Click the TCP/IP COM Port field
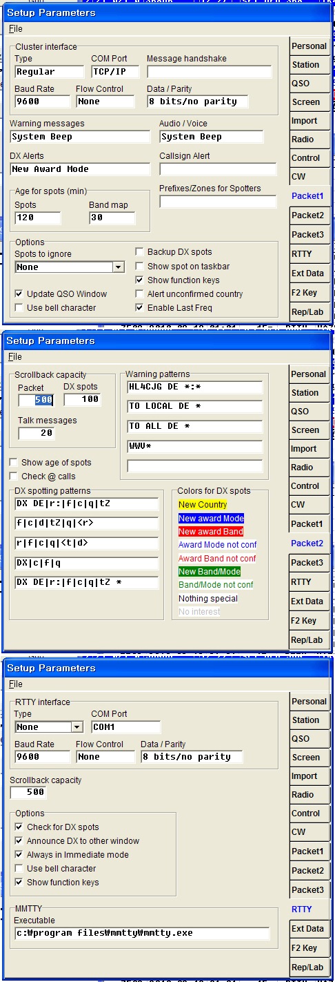The height and width of the screenshot is (982, 335). coord(115,72)
